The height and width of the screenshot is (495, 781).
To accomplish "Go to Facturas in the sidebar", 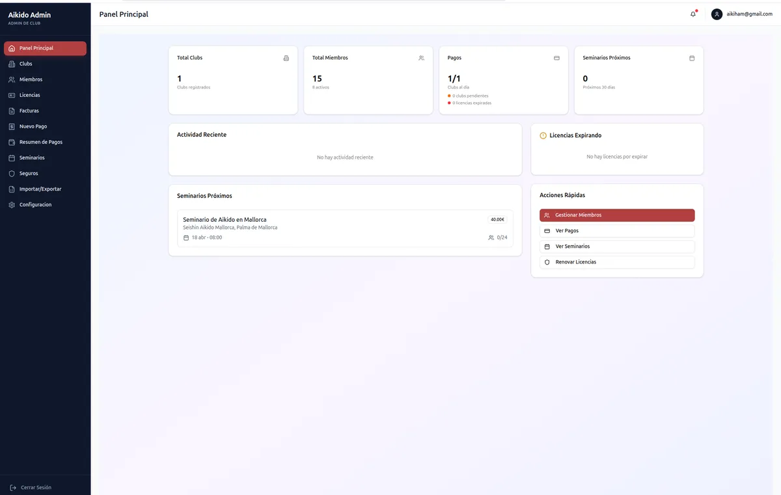I will (x=29, y=111).
